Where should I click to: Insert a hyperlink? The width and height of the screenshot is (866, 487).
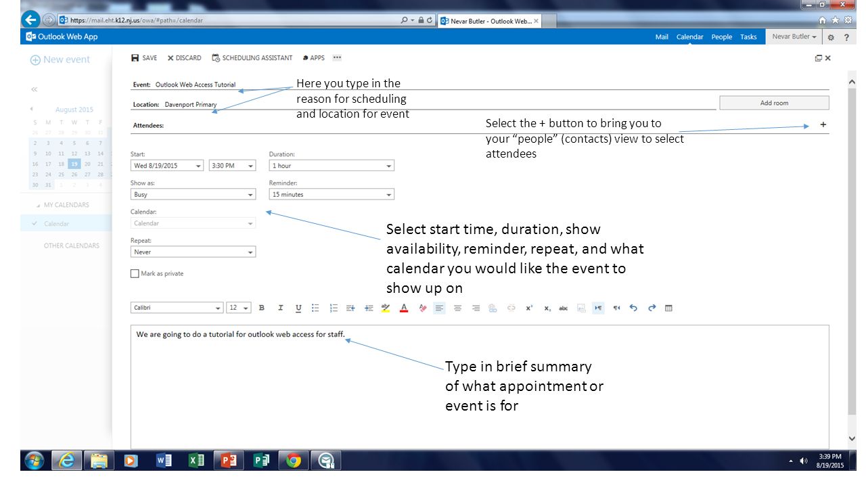493,308
